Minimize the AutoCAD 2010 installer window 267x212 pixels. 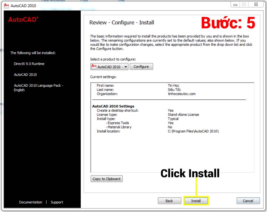(235, 4)
